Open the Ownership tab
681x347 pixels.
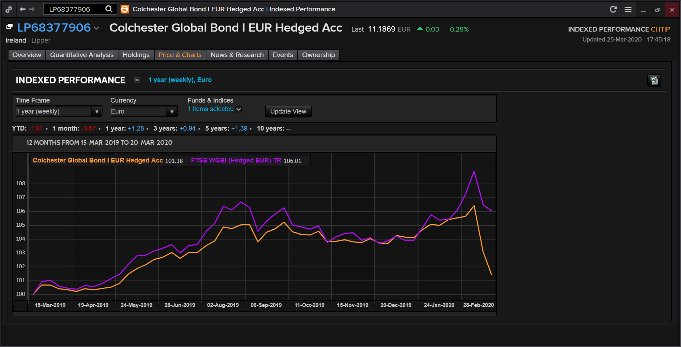point(319,55)
